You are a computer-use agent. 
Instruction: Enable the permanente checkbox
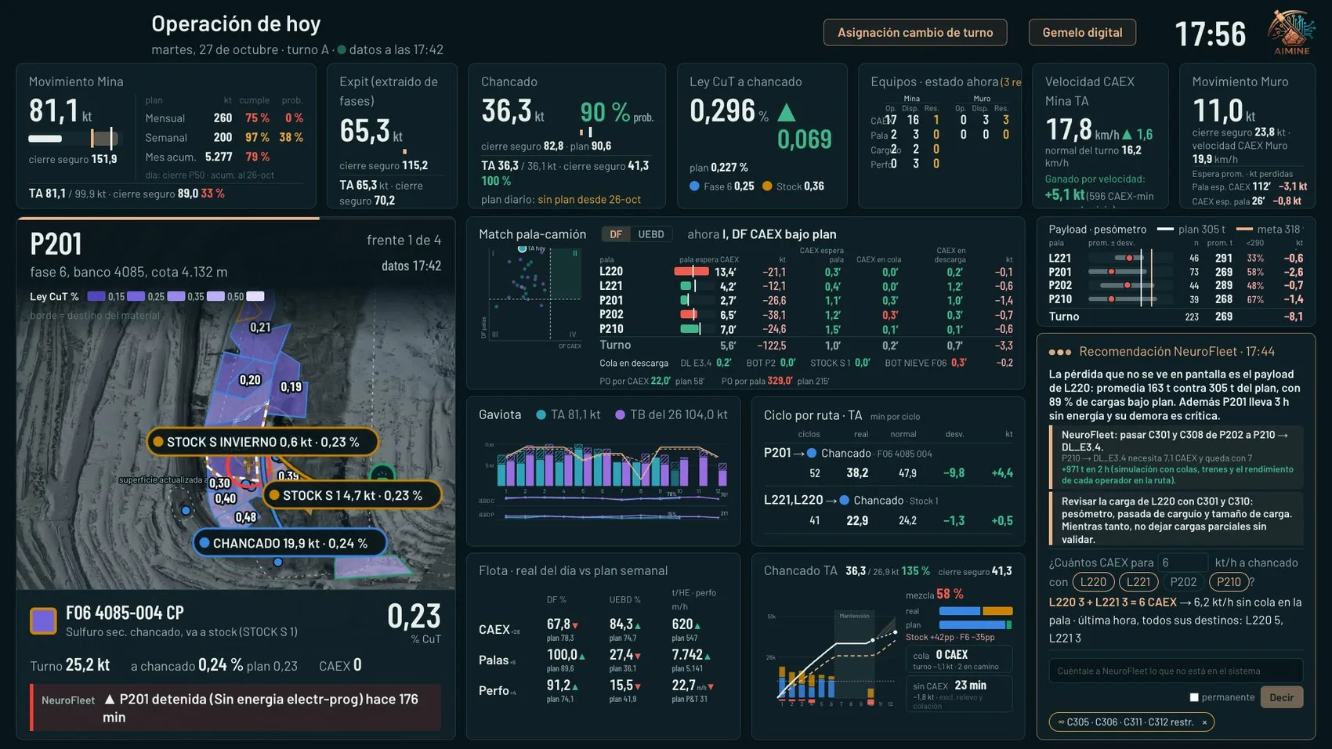click(x=1194, y=697)
